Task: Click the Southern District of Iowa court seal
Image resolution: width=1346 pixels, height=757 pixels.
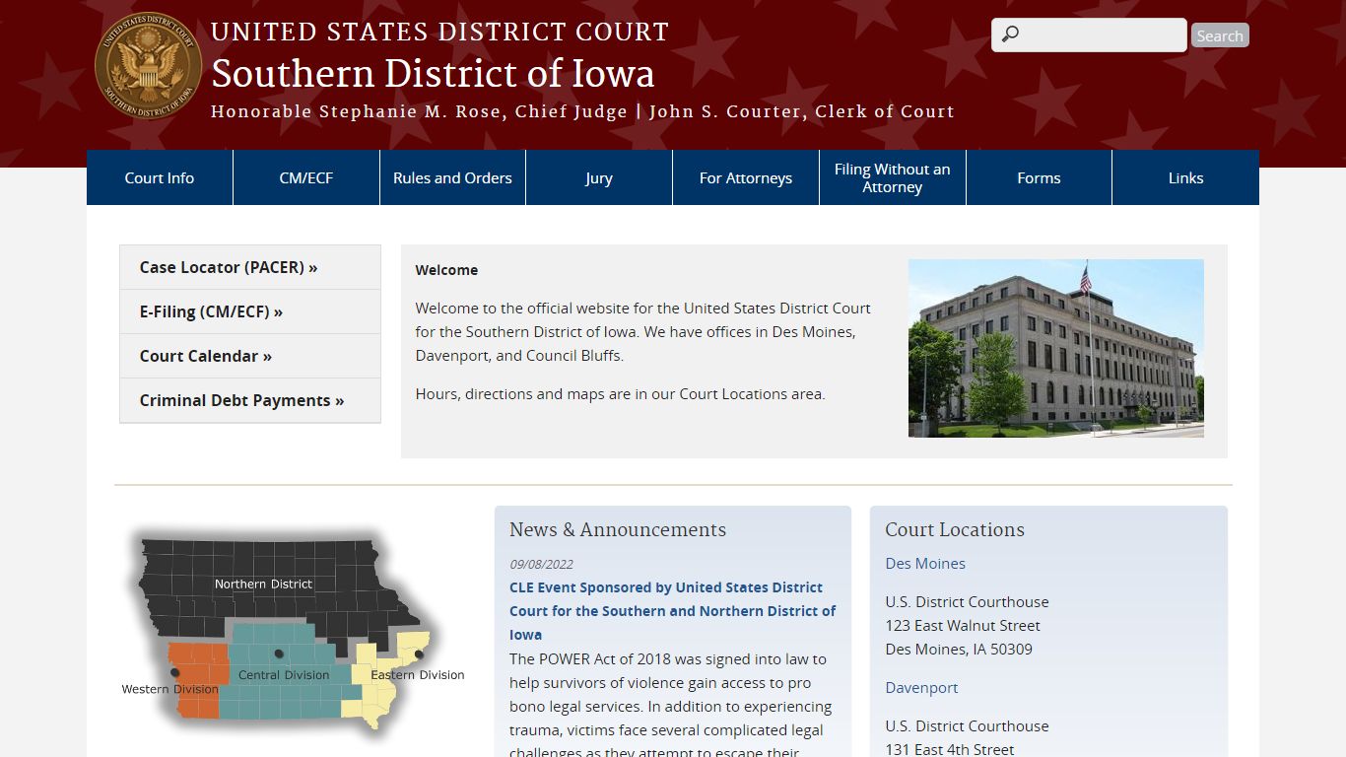Action: [148, 65]
